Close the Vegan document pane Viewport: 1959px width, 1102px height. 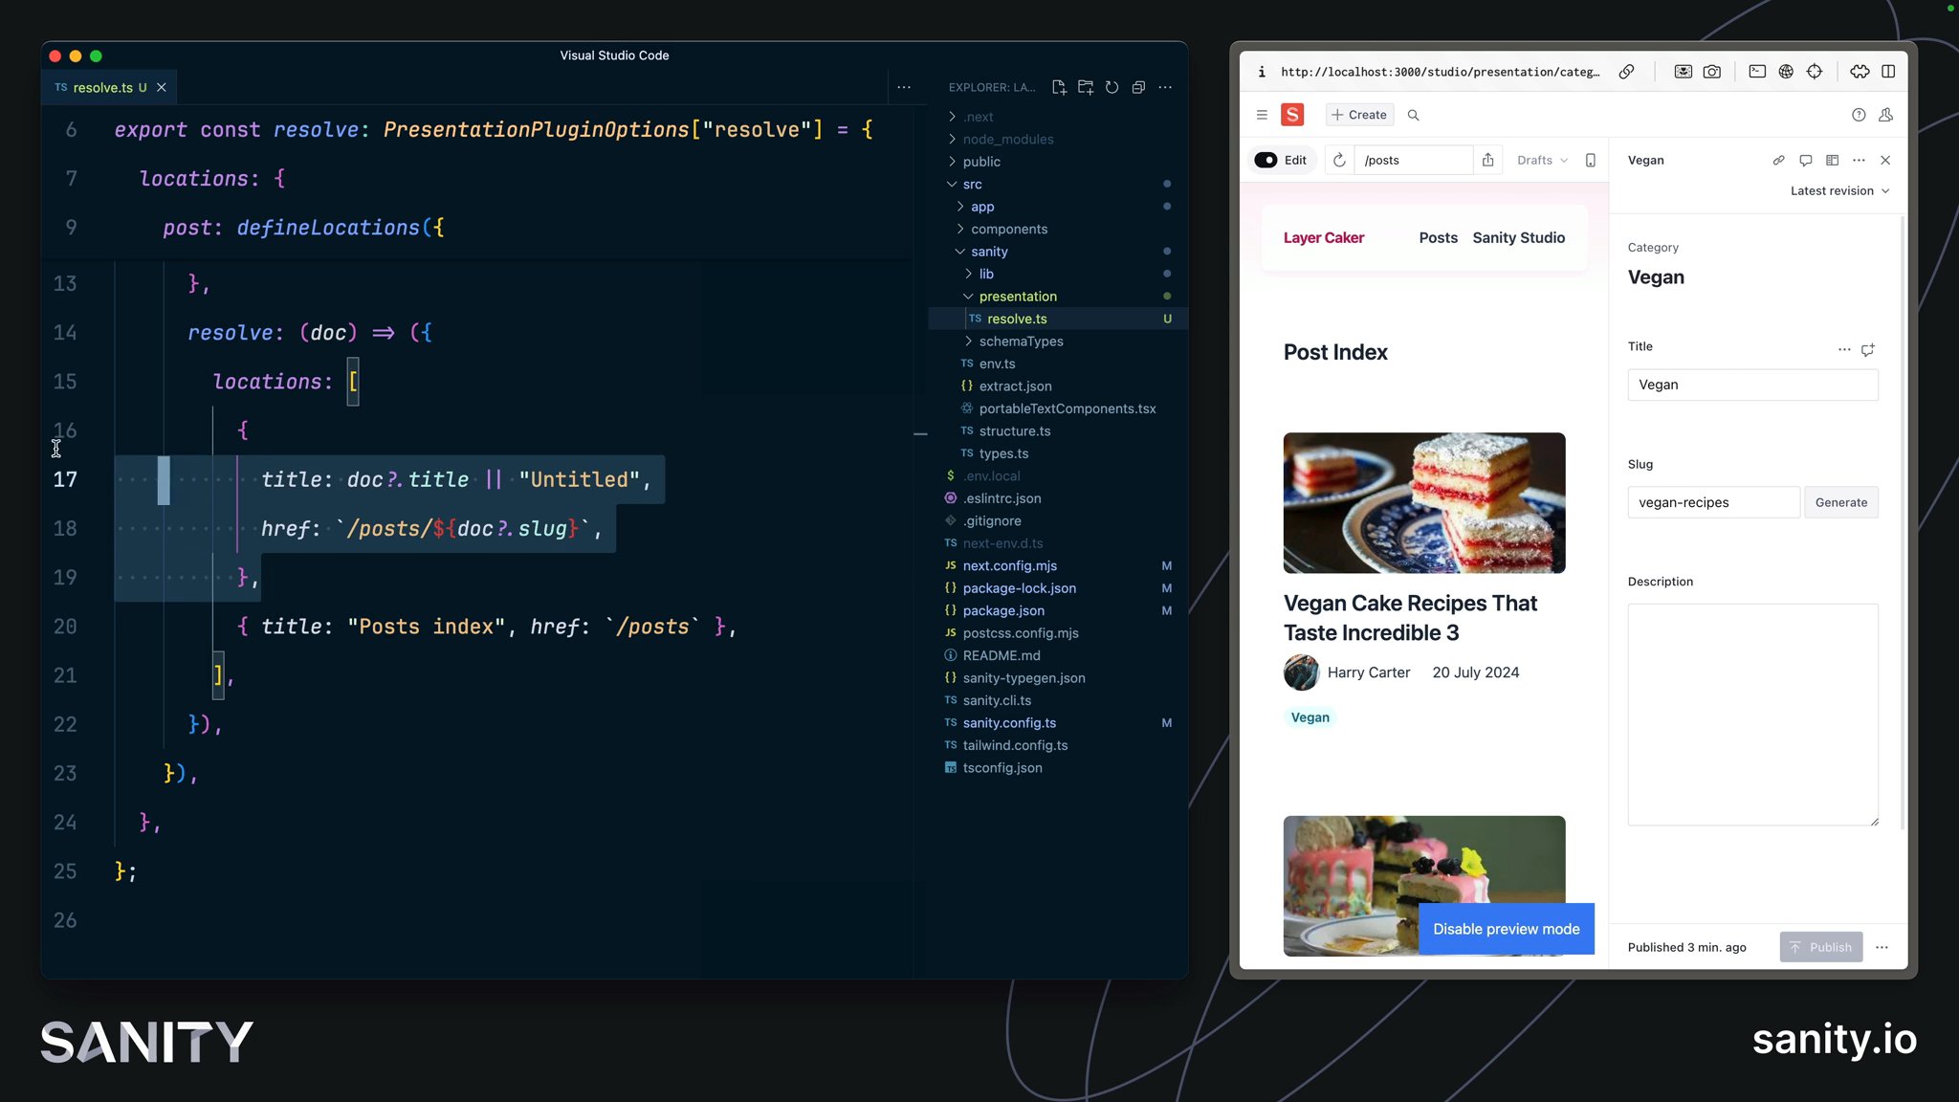1885,160
